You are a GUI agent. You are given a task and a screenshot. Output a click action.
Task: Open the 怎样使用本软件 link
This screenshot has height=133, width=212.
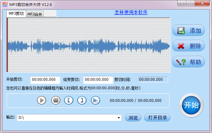tap(131, 12)
